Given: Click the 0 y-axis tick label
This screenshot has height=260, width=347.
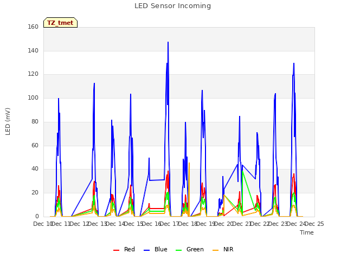Looking at the screenshot, I should [37, 217].
